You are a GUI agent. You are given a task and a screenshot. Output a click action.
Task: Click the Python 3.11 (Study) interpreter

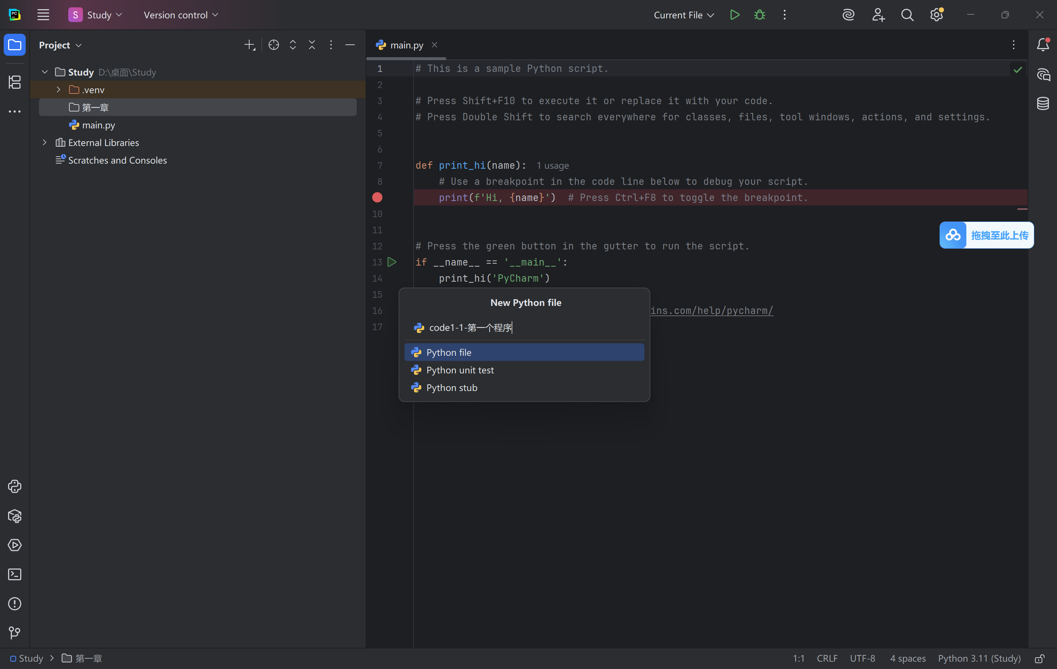[979, 658]
